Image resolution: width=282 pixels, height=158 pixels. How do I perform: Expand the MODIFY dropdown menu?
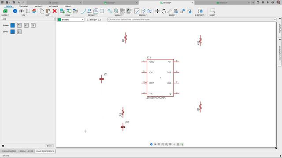tap(173, 15)
